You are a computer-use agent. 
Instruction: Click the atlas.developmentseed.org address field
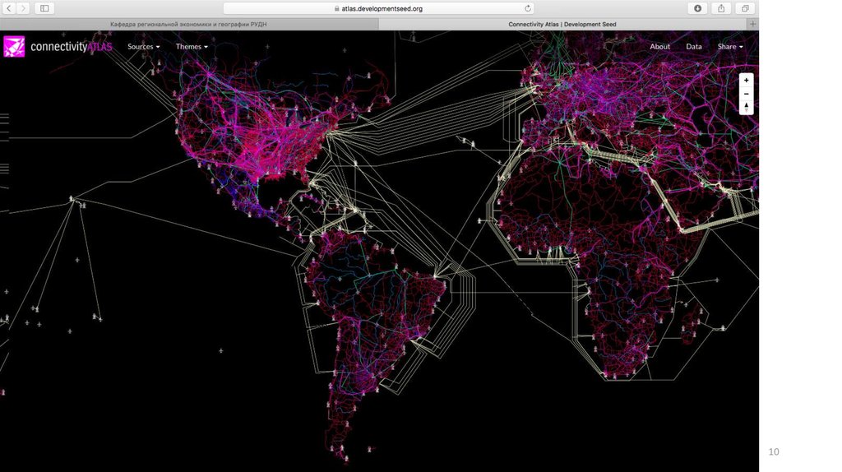378,8
